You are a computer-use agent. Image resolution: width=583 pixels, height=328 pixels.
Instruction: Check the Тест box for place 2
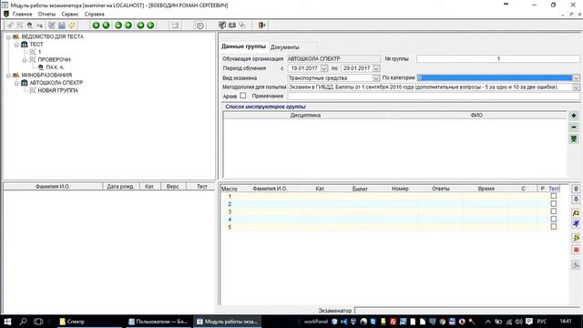tap(554, 204)
